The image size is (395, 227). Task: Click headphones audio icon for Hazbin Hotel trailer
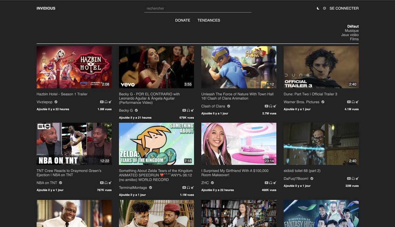point(106,102)
